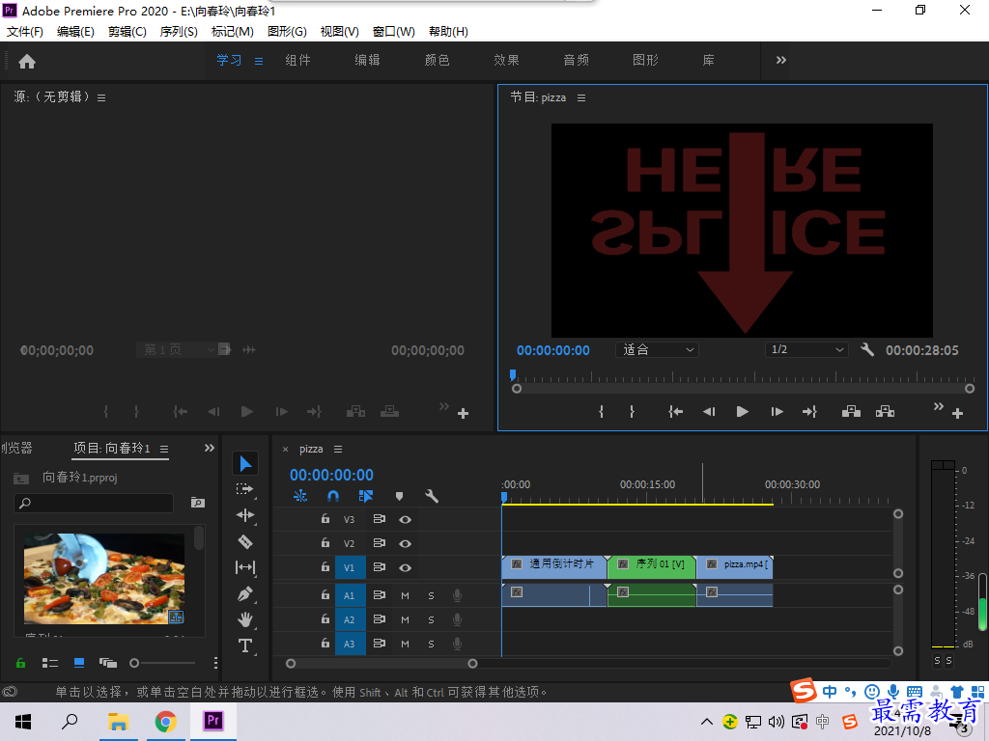This screenshot has width=989, height=741.
Task: Switch project panel to icon view
Action: [x=79, y=663]
